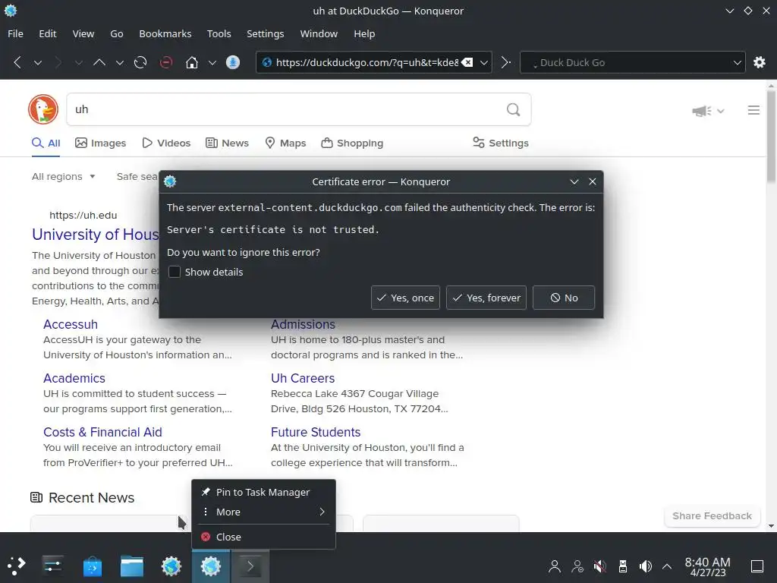The image size is (777, 583).
Task: Switch to the Videos tab
Action: point(166,143)
